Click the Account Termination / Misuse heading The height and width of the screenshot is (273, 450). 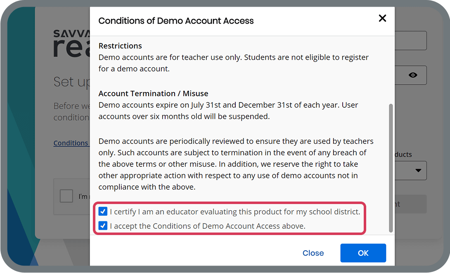[x=153, y=93]
